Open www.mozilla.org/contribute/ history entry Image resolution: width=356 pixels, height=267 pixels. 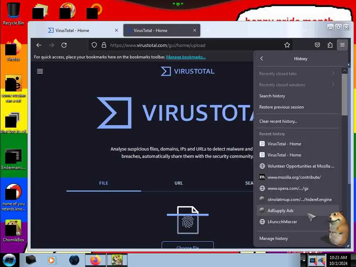tap(297, 177)
